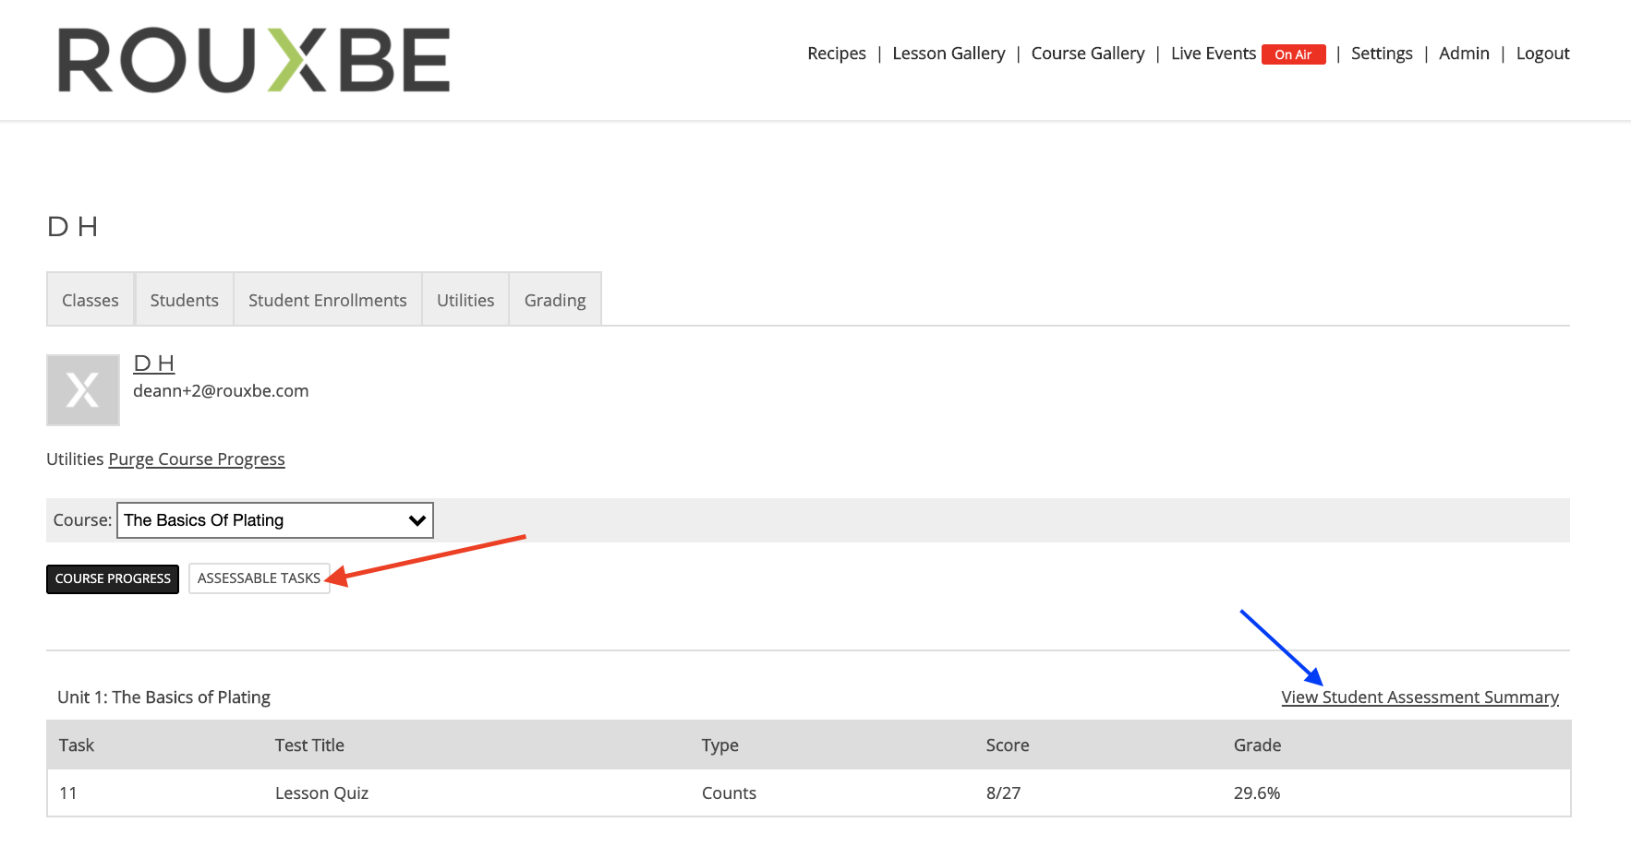1631x858 pixels.
Task: Click the email deann+2@rouxbe.com
Action: coord(221,391)
